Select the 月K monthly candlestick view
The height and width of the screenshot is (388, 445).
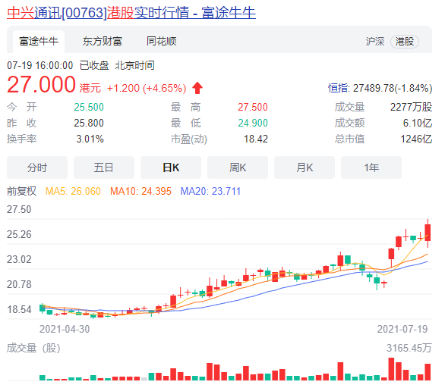click(x=305, y=167)
